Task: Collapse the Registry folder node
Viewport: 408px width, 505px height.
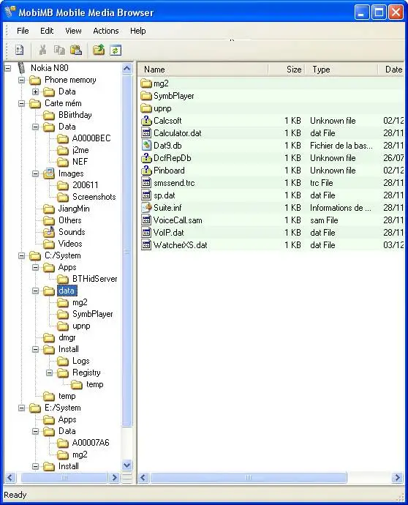Action: [x=49, y=373]
